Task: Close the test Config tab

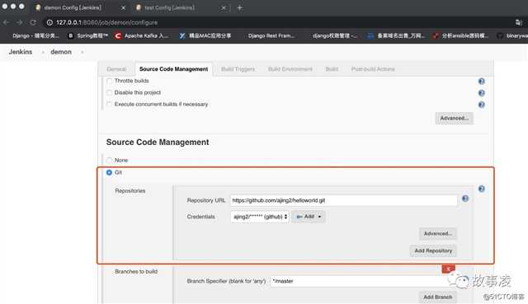Action: 224,7
